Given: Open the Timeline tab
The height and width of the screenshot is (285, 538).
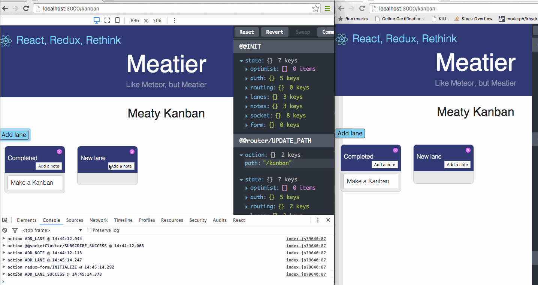Looking at the screenshot, I should pyautogui.click(x=123, y=220).
